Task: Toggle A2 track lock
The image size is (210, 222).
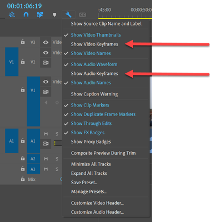Action: (x=23, y=158)
